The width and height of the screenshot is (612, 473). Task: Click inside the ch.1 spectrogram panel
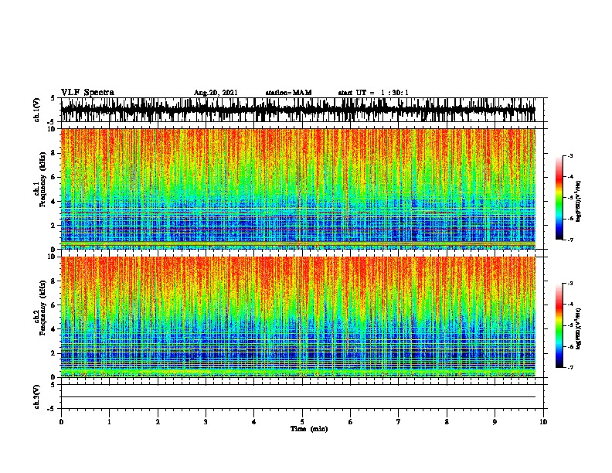coord(298,189)
